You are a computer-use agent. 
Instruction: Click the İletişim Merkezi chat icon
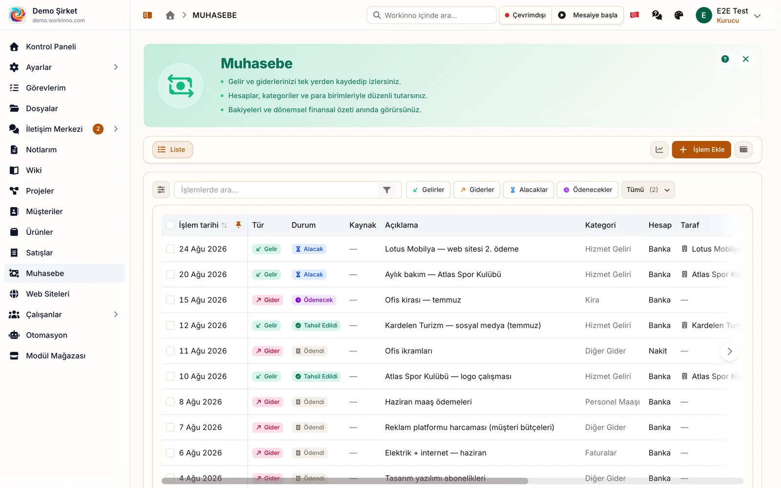14,129
